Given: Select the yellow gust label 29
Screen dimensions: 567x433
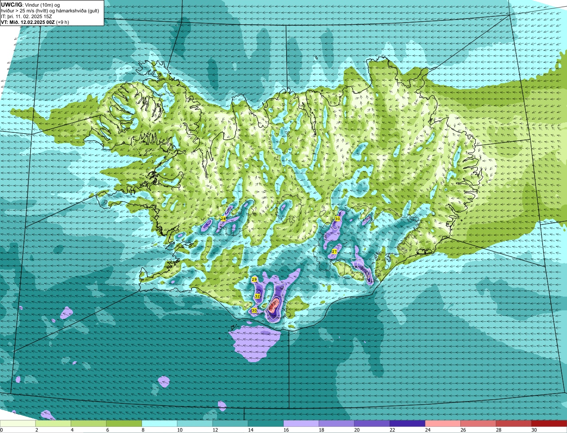Looking at the screenshot, I should coord(254,279).
